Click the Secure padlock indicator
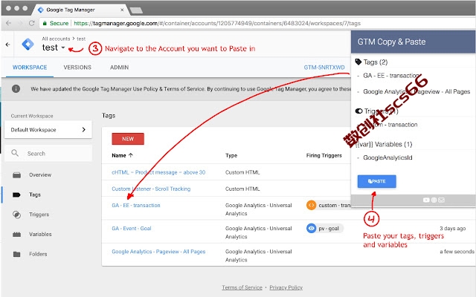Screen dimensions: 476x297 click(45, 23)
